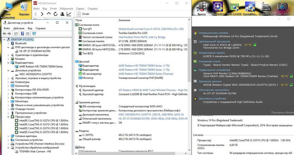Collapse DESKTOP-V1L2O3Q root node
The height and width of the screenshot is (155, 294).
4,40
